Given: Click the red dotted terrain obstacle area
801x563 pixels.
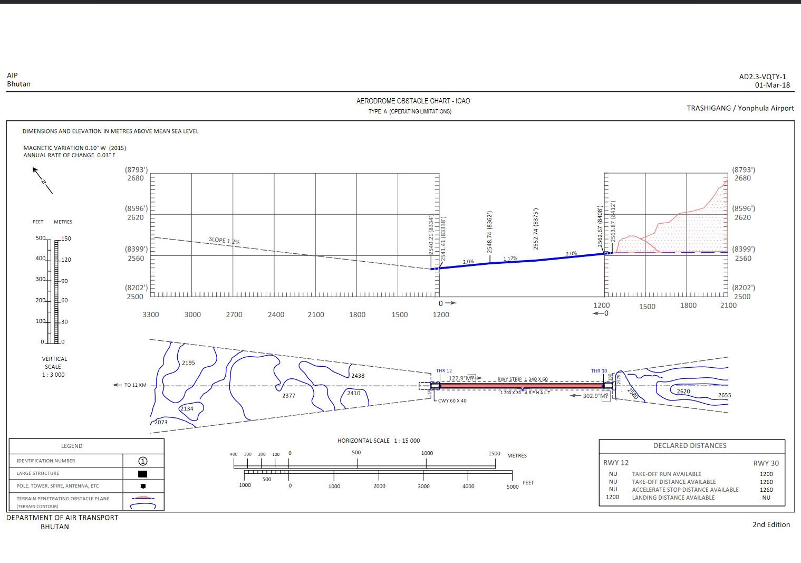Looking at the screenshot, I should (x=686, y=232).
